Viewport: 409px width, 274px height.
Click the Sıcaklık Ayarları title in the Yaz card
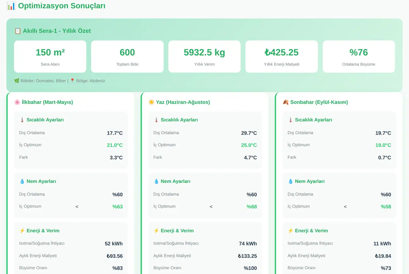tap(179, 120)
